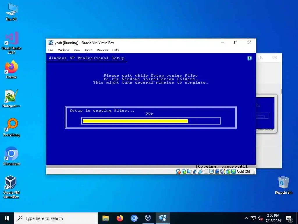Open This PC desktop icon

pos(11,12)
